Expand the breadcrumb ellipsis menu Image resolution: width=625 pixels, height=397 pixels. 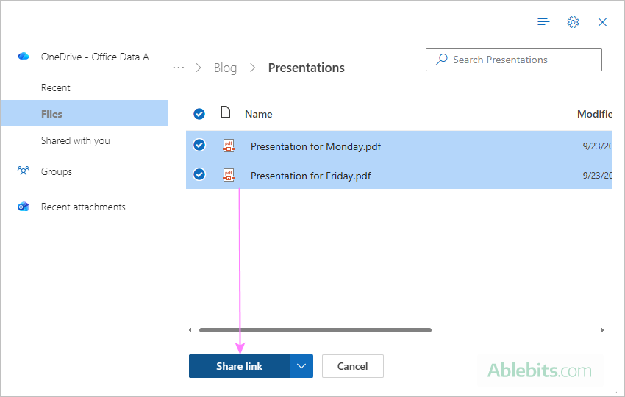click(x=179, y=68)
